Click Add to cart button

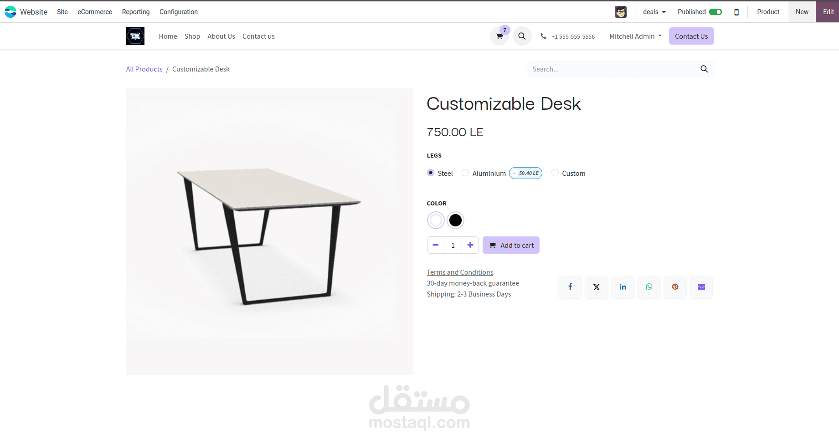[x=511, y=245]
